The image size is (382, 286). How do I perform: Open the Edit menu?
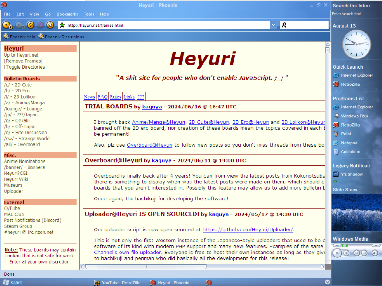pos(20,14)
